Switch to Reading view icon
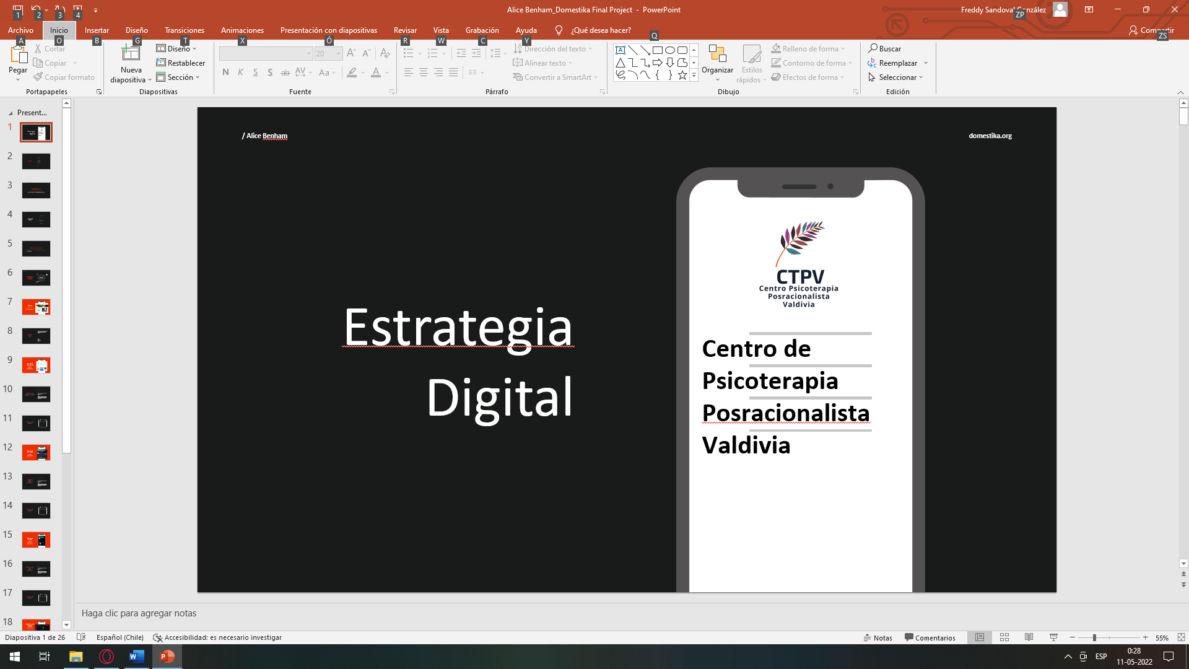 1029,637
